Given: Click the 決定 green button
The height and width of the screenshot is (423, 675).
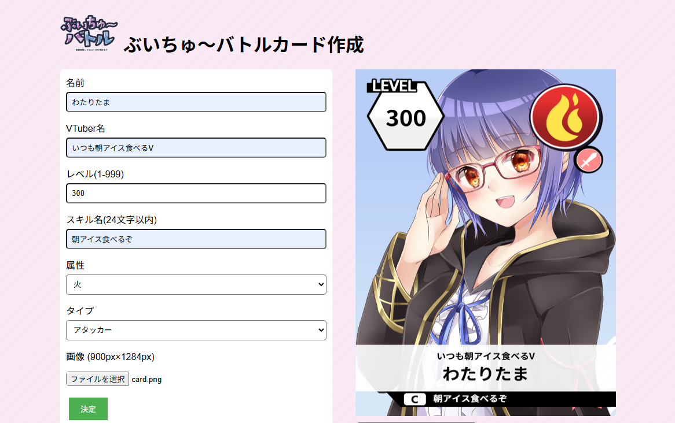Looking at the screenshot, I should 88,409.
